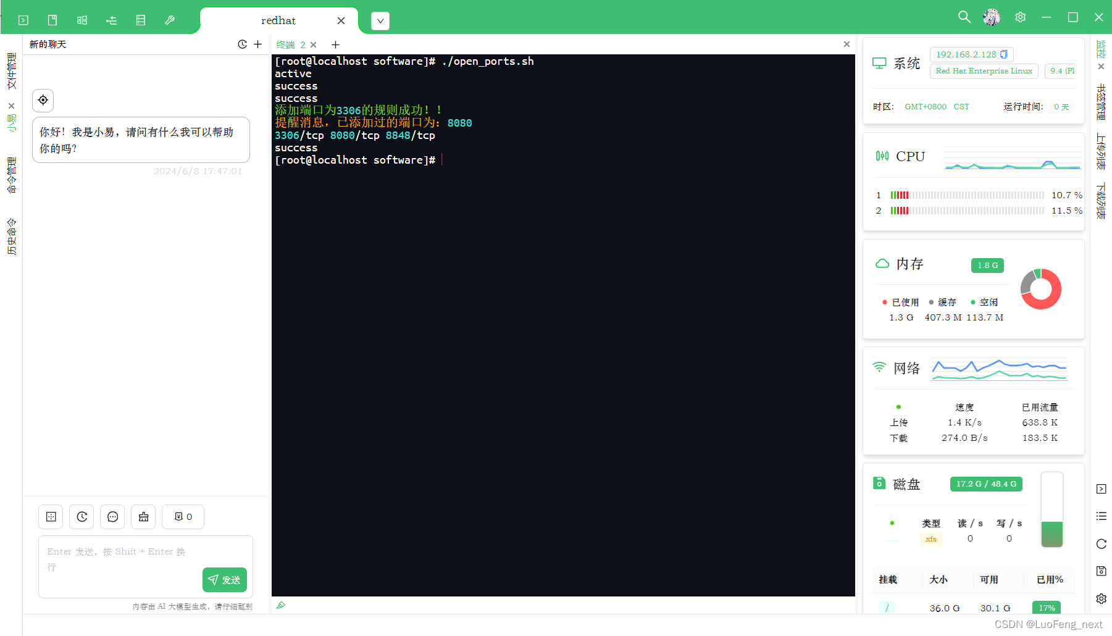Click the 17% used badge for root mount
The height and width of the screenshot is (636, 1112).
[x=1047, y=608]
